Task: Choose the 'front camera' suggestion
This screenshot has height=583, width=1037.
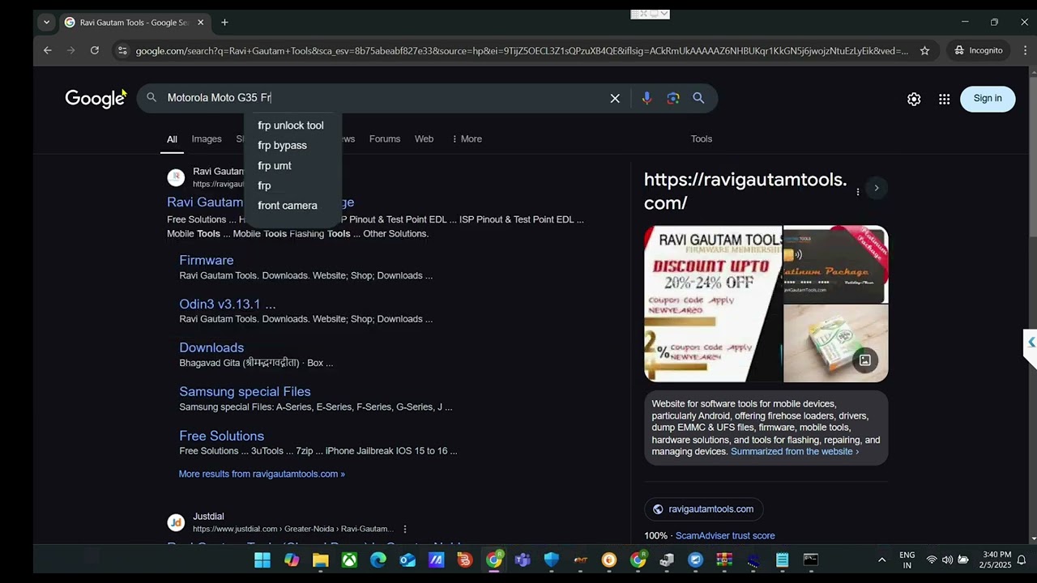Action: point(288,206)
